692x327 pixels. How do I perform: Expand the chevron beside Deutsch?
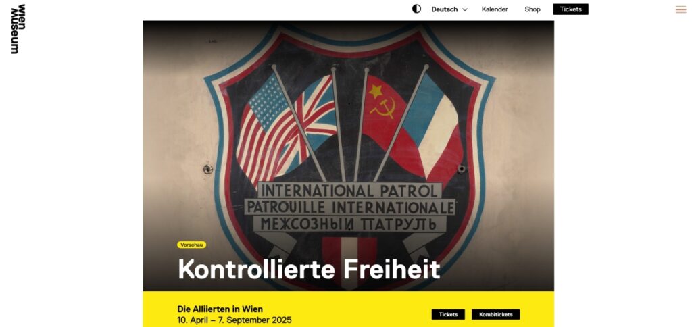[x=465, y=9]
